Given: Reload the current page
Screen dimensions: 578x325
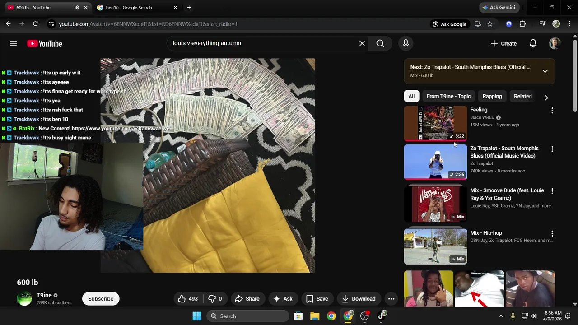Looking at the screenshot, I should coord(35,24).
